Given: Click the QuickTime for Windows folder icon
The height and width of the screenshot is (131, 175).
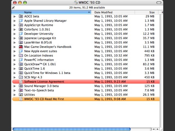Looking at the screenshot, I should point(21,73).
